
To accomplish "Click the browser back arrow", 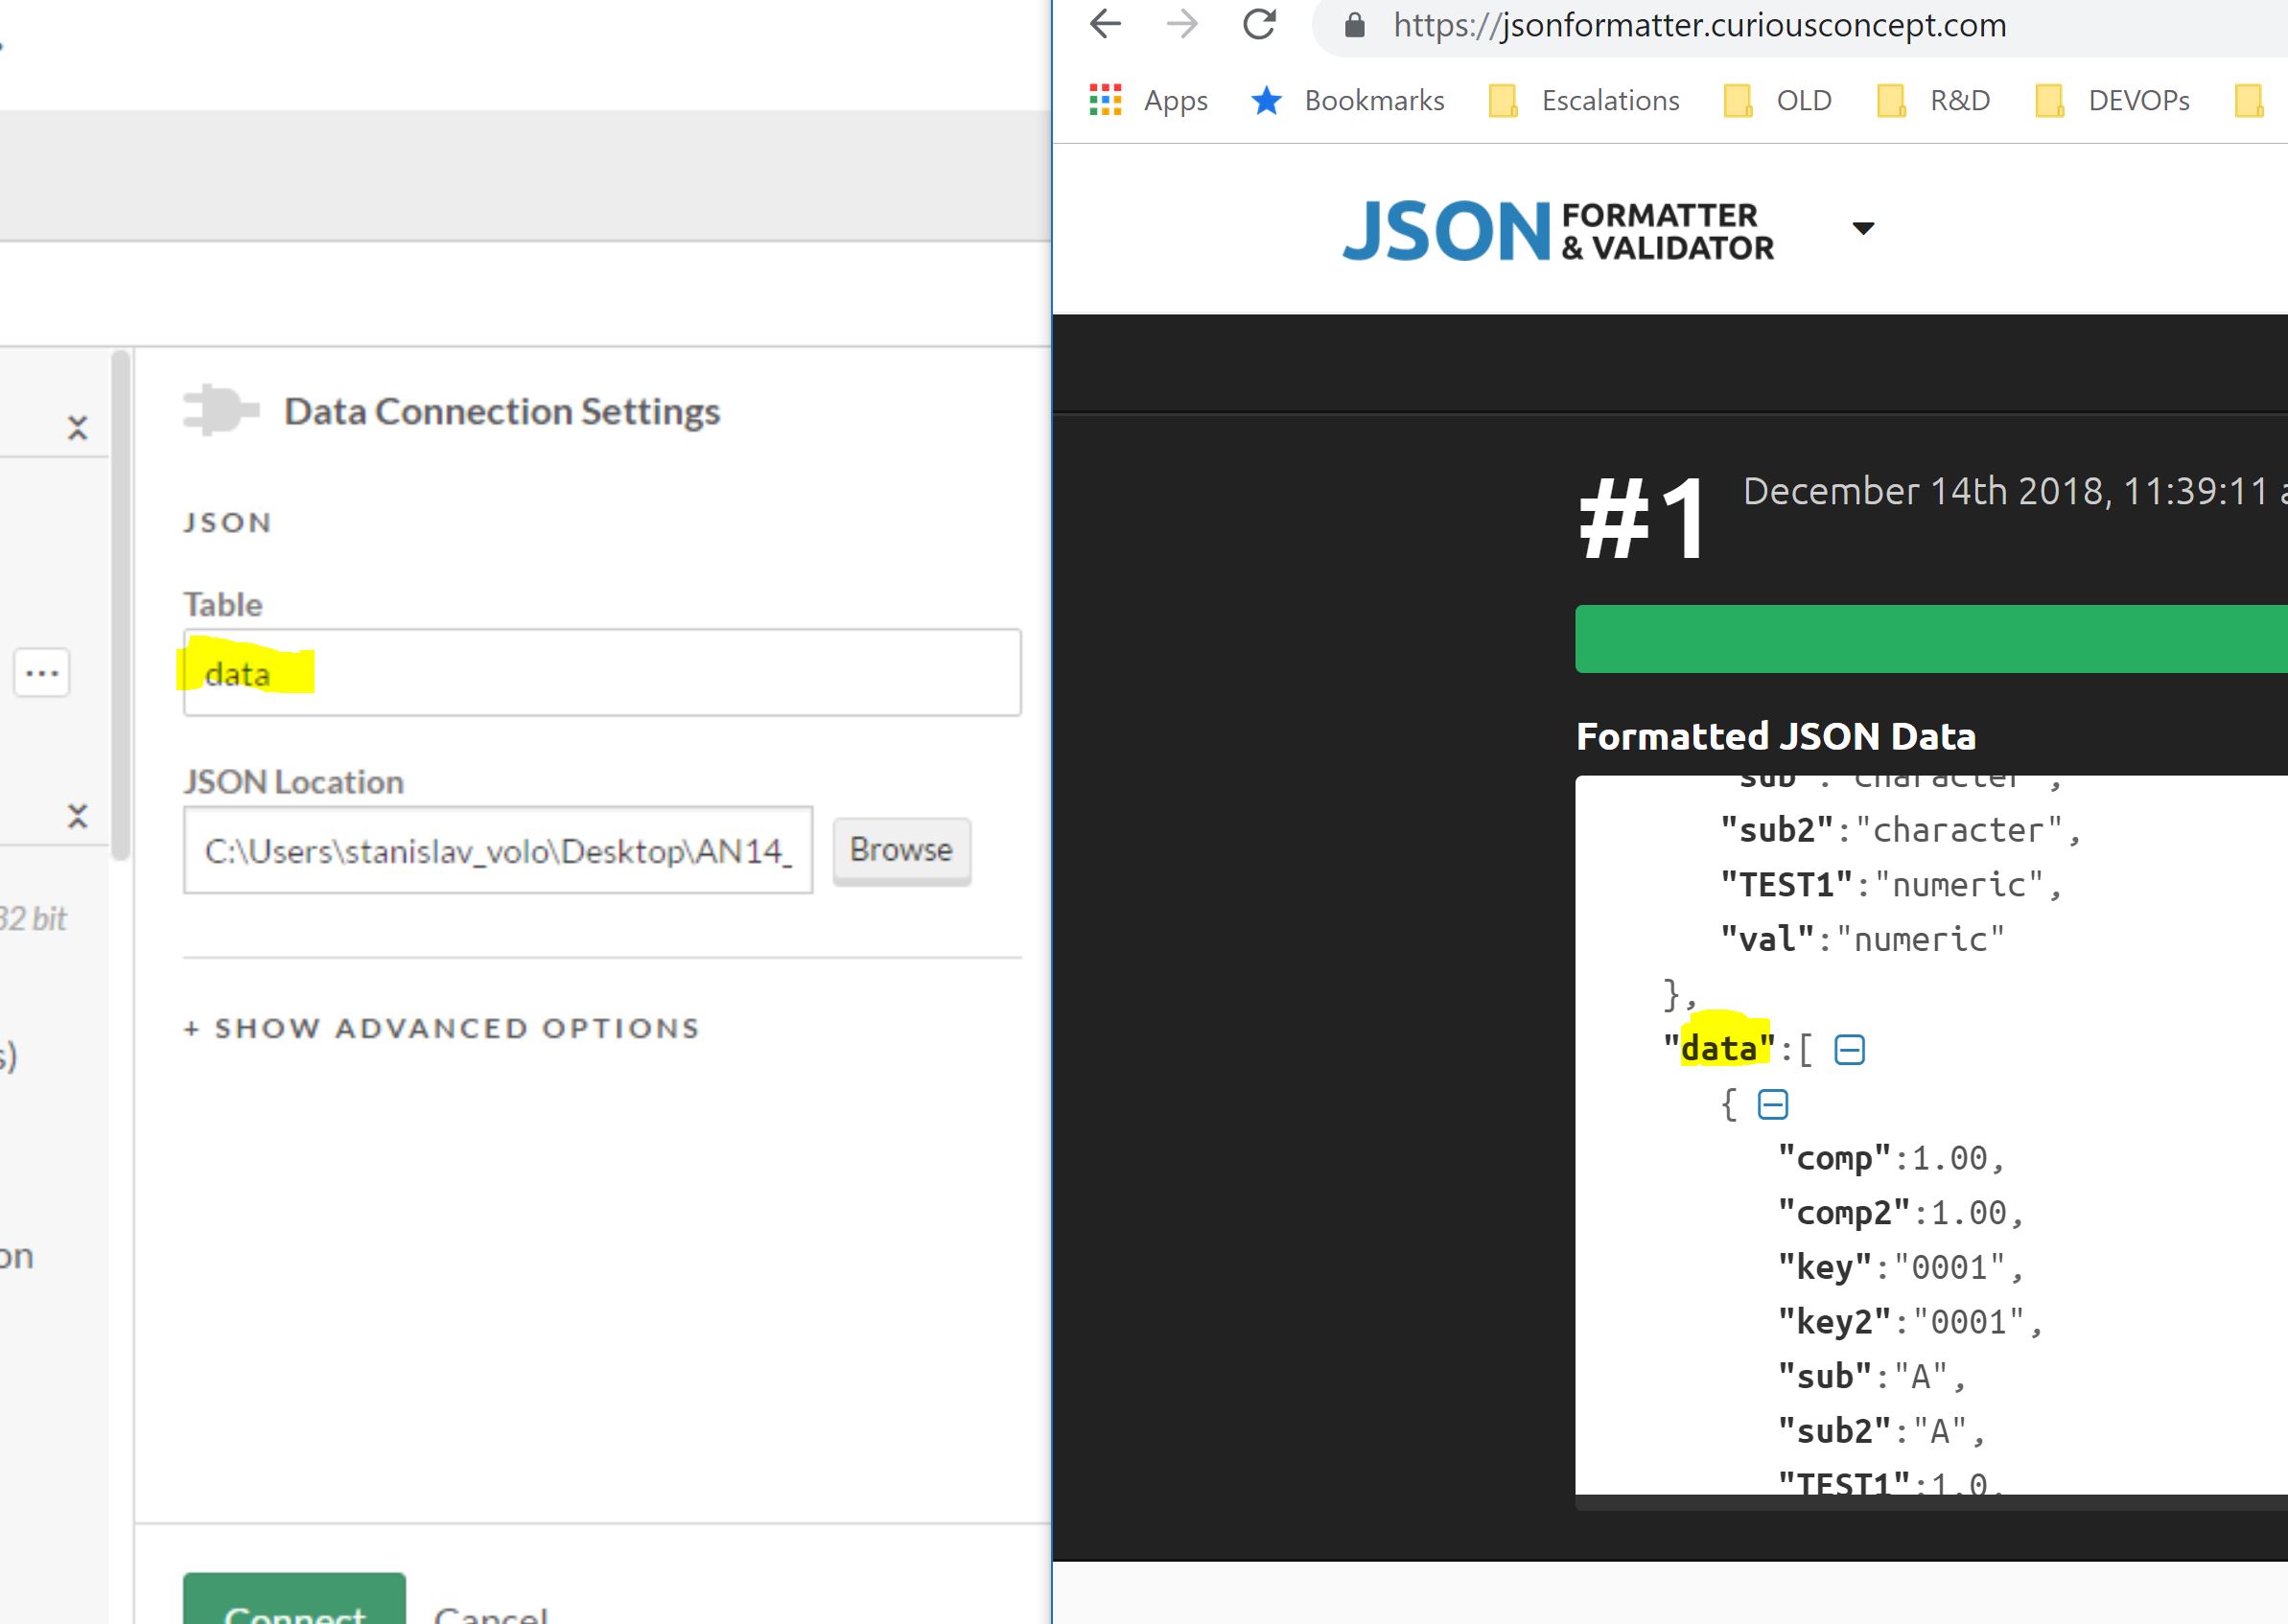I will [x=1105, y=24].
